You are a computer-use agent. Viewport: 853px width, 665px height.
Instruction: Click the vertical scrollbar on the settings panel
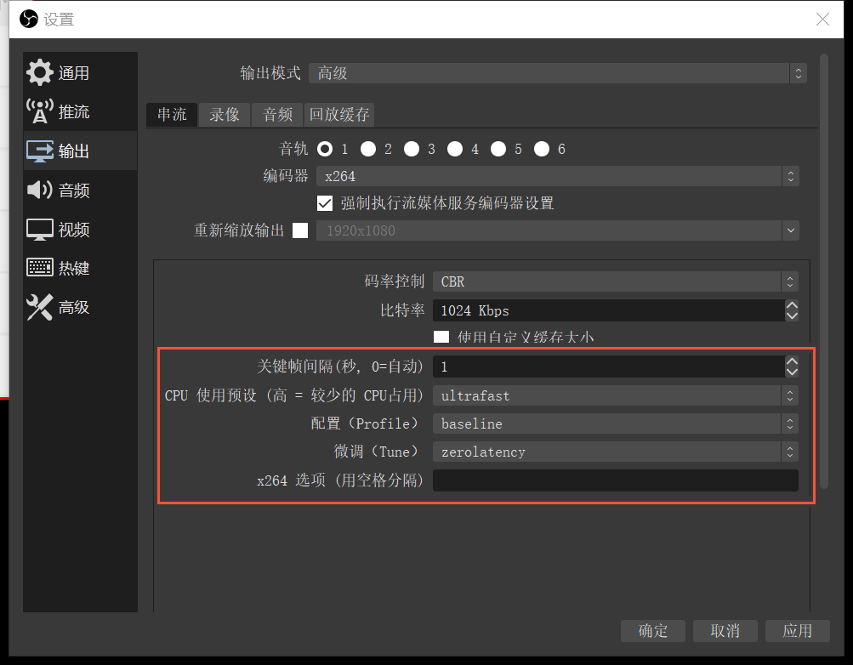822,255
